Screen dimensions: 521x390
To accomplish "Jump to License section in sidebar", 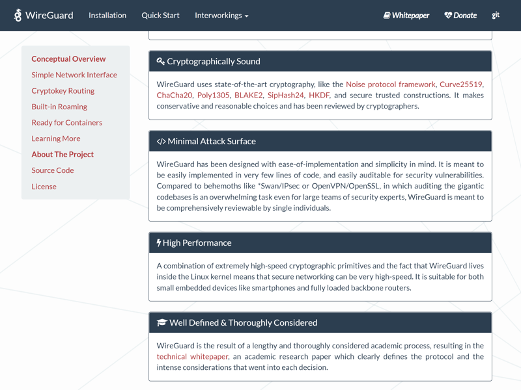I will pyautogui.click(x=44, y=187).
